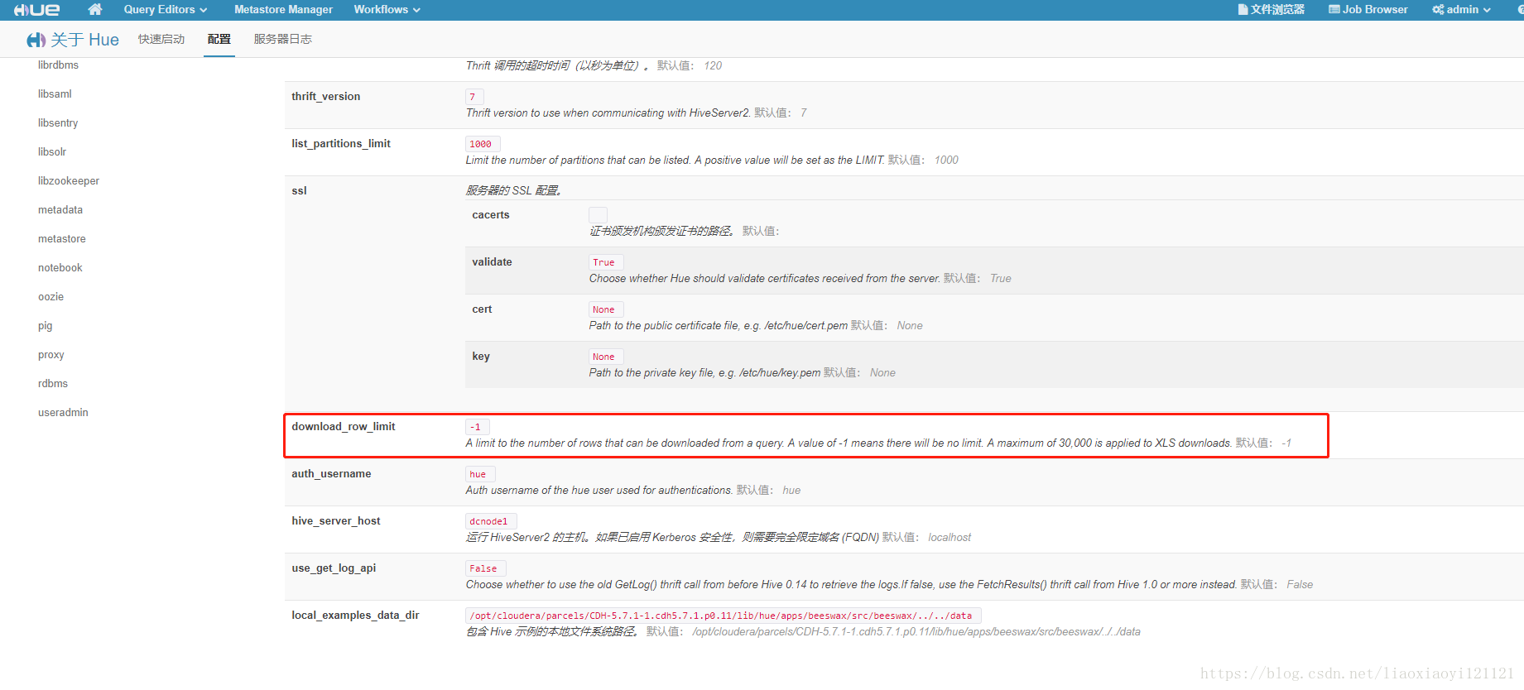
Task: Open the rdbms configuration section
Action: [x=53, y=383]
